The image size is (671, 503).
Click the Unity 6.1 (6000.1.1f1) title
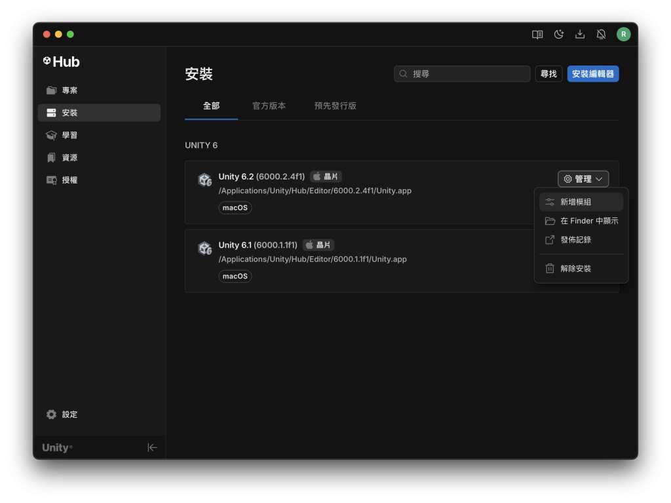(x=258, y=245)
